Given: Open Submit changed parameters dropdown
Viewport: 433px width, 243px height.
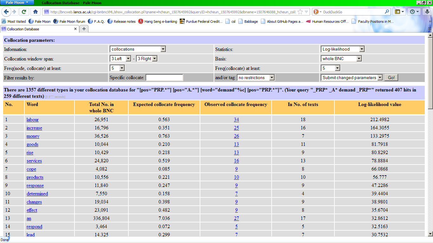Looking at the screenshot, I should point(352,78).
